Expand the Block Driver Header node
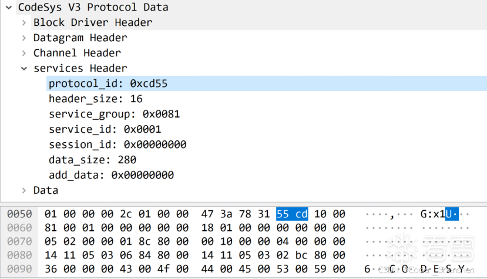 [x=24, y=22]
